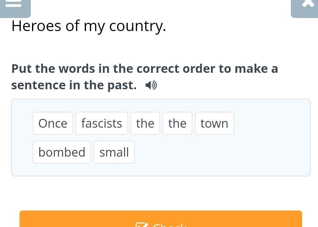Click empty word-box space right of "small" tile
The height and width of the screenshot is (227, 318).
(x=222, y=152)
